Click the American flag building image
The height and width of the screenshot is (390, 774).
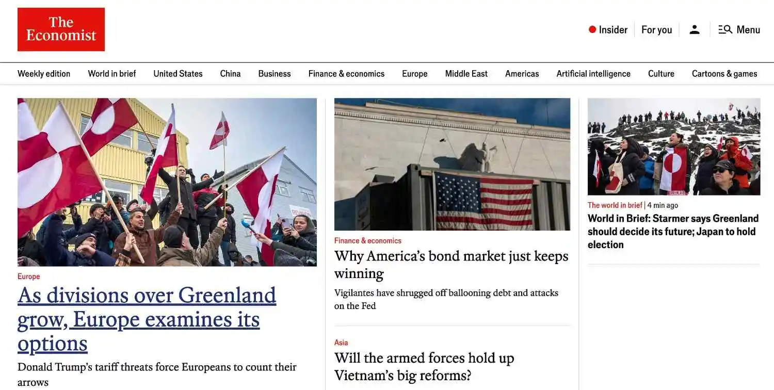(x=452, y=164)
